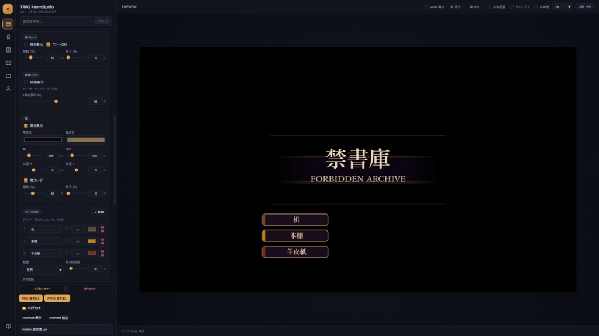
Task: Click the 羊皮紙 tab in the preview
Action: coord(295,252)
